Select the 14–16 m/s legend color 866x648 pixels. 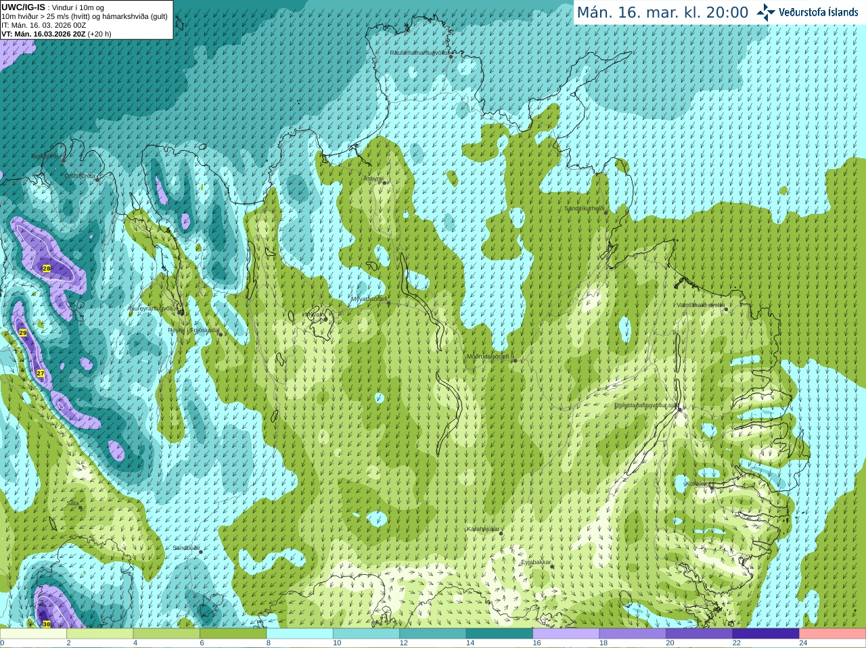coord(500,634)
